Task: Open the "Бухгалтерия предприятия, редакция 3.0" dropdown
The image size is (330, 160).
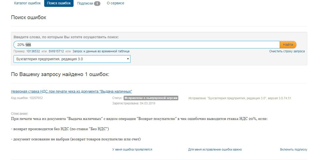Action: (x=72, y=59)
